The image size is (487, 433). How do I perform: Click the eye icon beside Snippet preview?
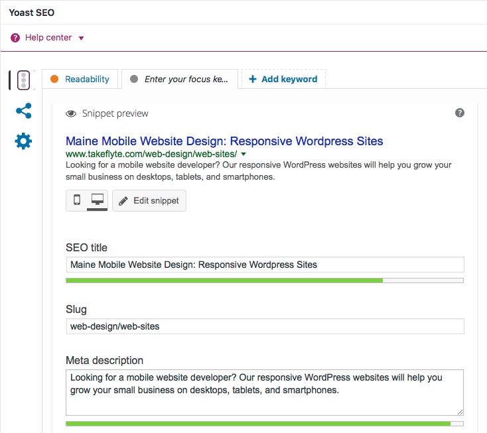(x=71, y=113)
